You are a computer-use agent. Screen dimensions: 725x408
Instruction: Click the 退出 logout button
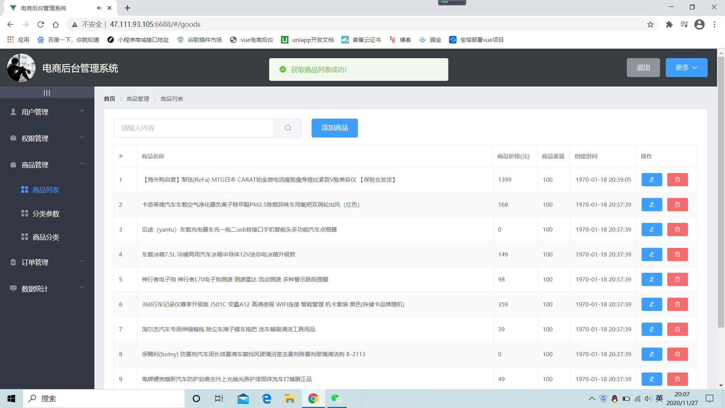click(x=643, y=68)
